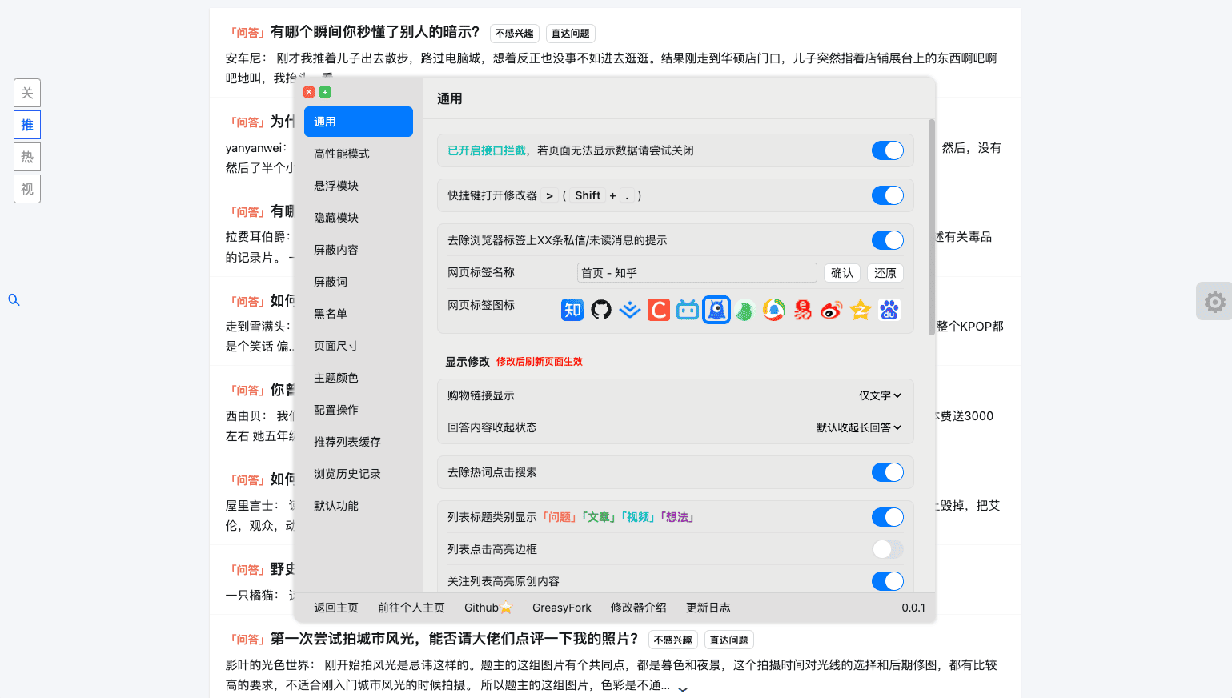Click 前往个人主页 footer link
Image resolution: width=1232 pixels, height=698 pixels.
tap(411, 608)
